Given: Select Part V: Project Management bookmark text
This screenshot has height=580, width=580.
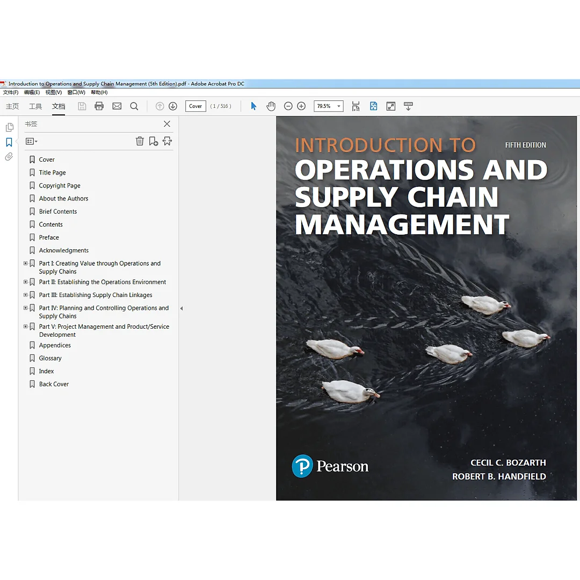Looking at the screenshot, I should 104,331.
